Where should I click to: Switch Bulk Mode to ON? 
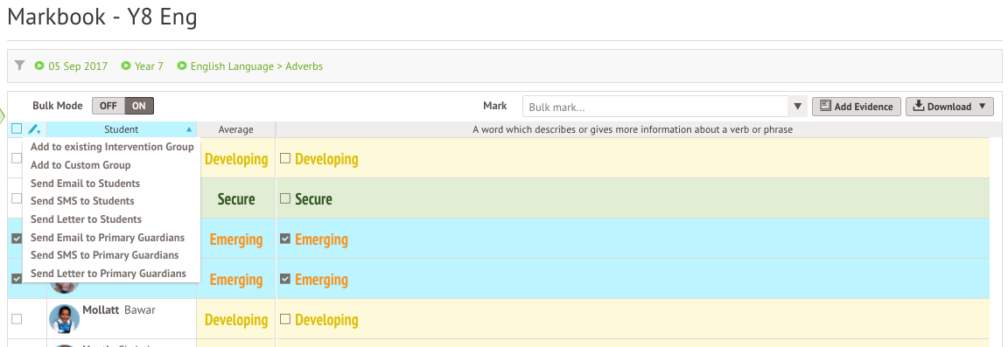coord(139,106)
